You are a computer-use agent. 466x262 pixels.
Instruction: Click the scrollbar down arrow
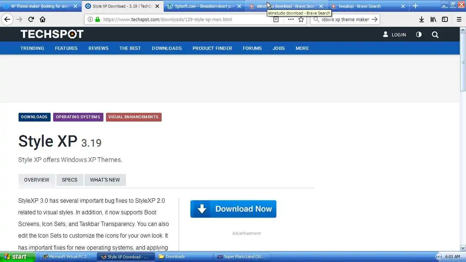(463, 248)
